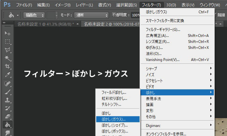Image resolution: width=227 pixels, height=136 pixels.
Task: Choose レンズ補正(R)... filter
Action: coord(177,42)
